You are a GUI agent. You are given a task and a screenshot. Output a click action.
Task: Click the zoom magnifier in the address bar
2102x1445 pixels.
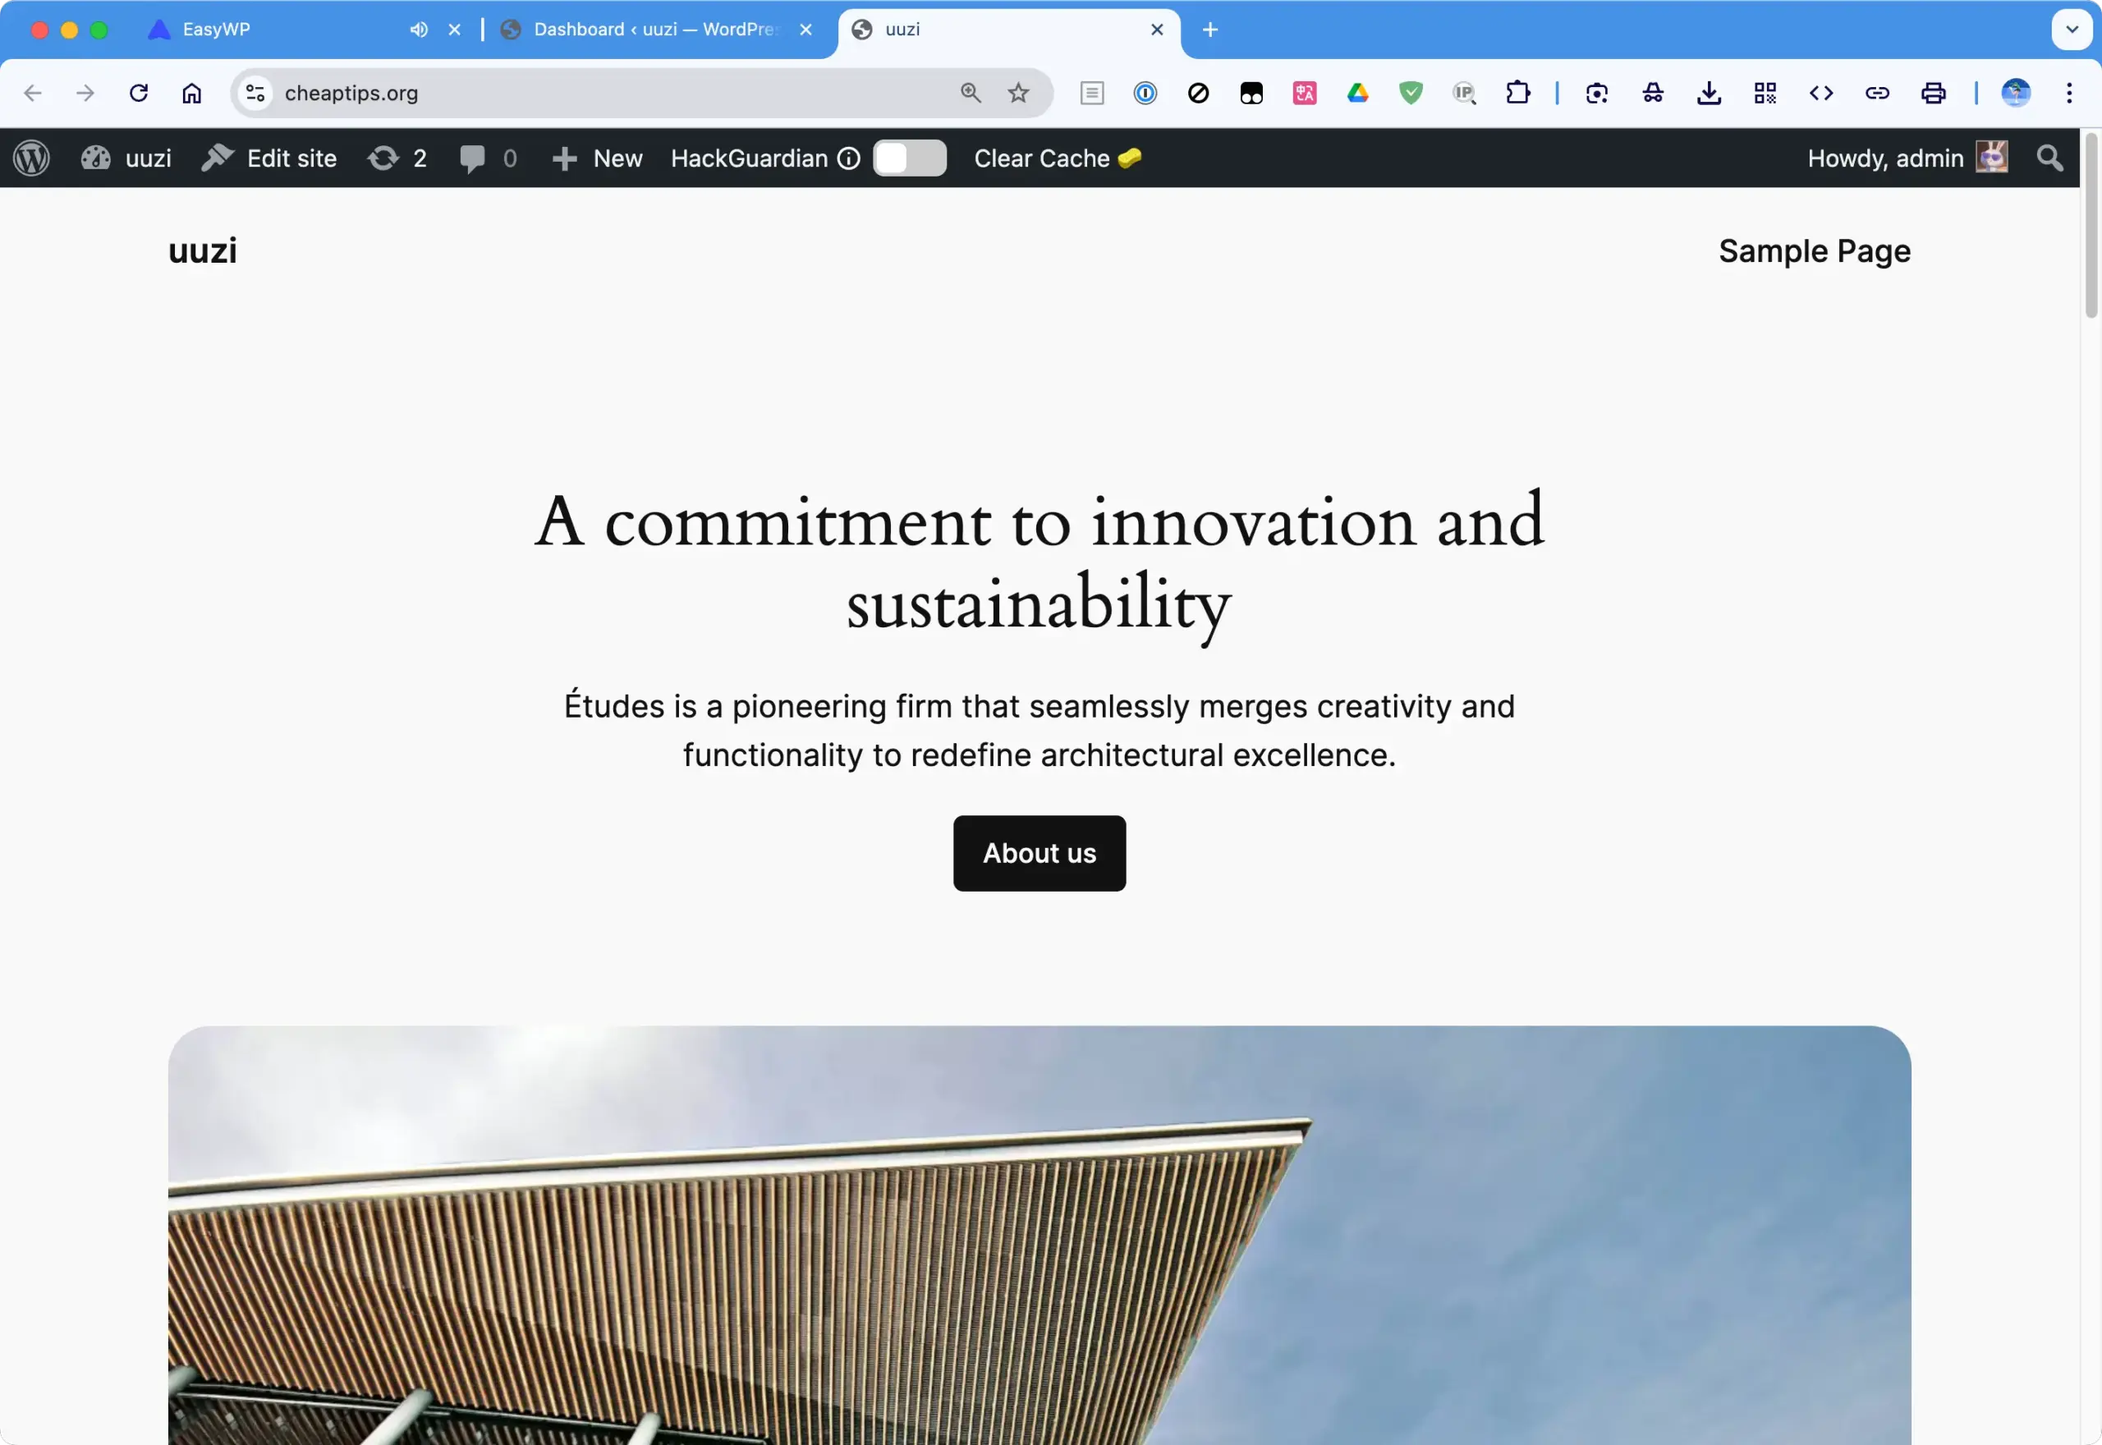coord(971,94)
